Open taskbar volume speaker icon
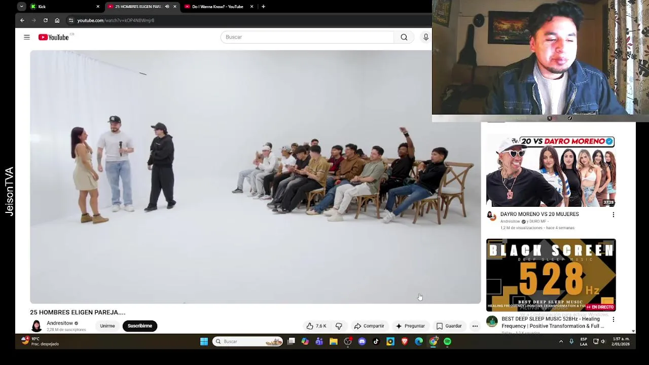This screenshot has width=649, height=365. [603, 342]
